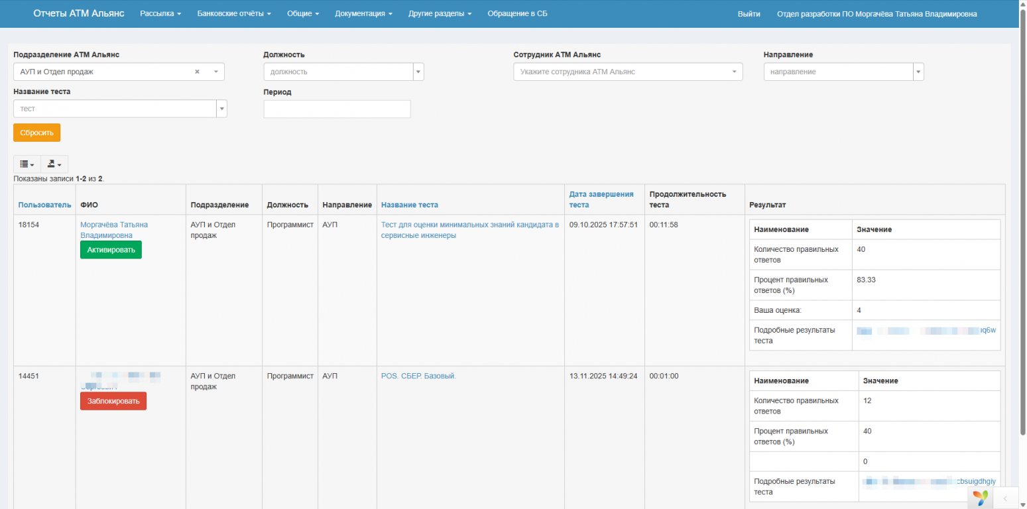Click the debug toolbar collapse arrow
1027x509 pixels.
point(1005,498)
